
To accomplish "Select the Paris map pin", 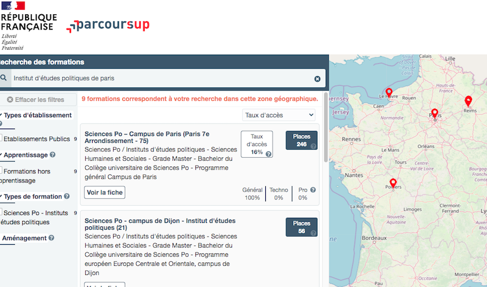I will (435, 113).
